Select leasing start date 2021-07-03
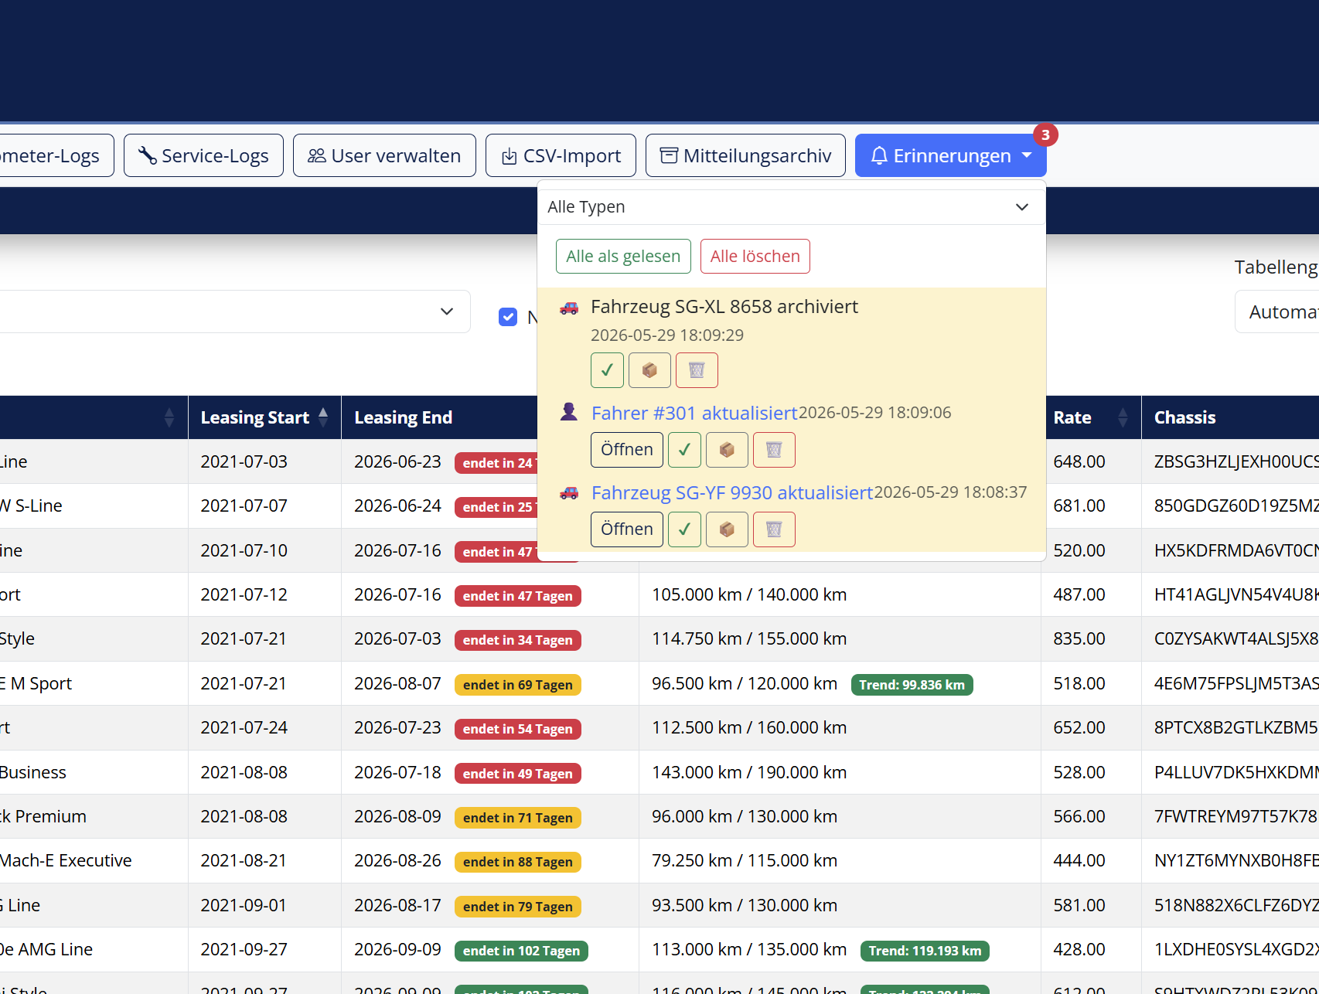Image resolution: width=1319 pixels, height=994 pixels. 244,461
